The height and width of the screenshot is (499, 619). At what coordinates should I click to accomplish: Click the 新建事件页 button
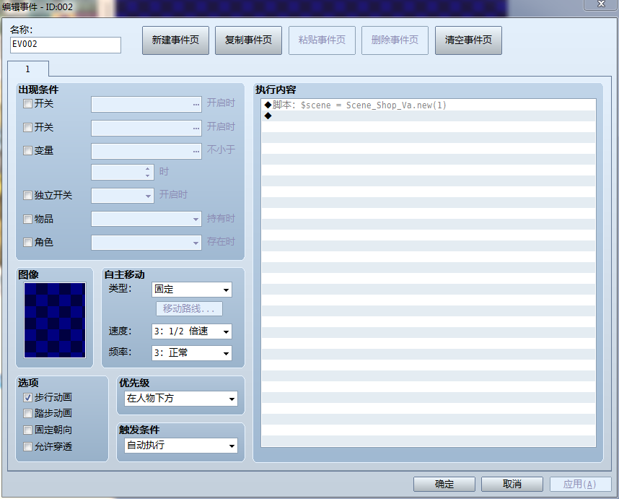point(176,40)
